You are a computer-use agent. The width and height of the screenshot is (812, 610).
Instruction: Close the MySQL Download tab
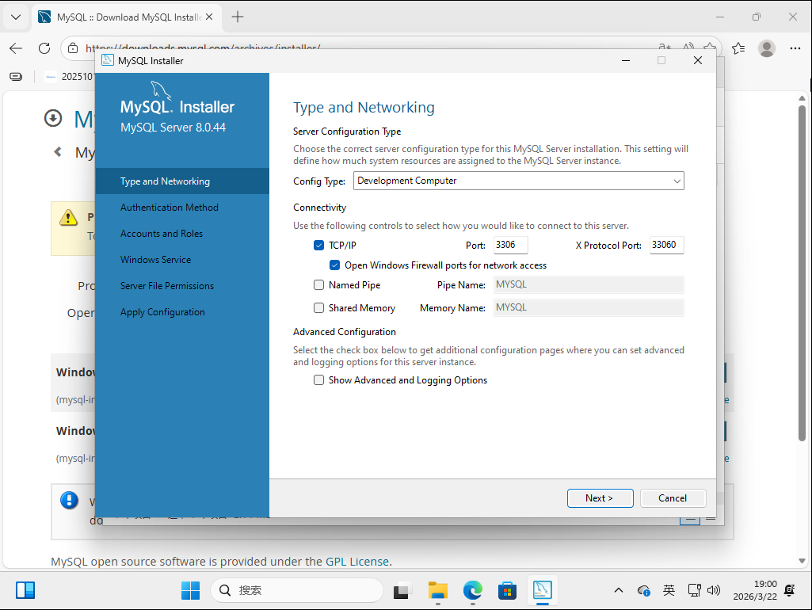click(209, 17)
